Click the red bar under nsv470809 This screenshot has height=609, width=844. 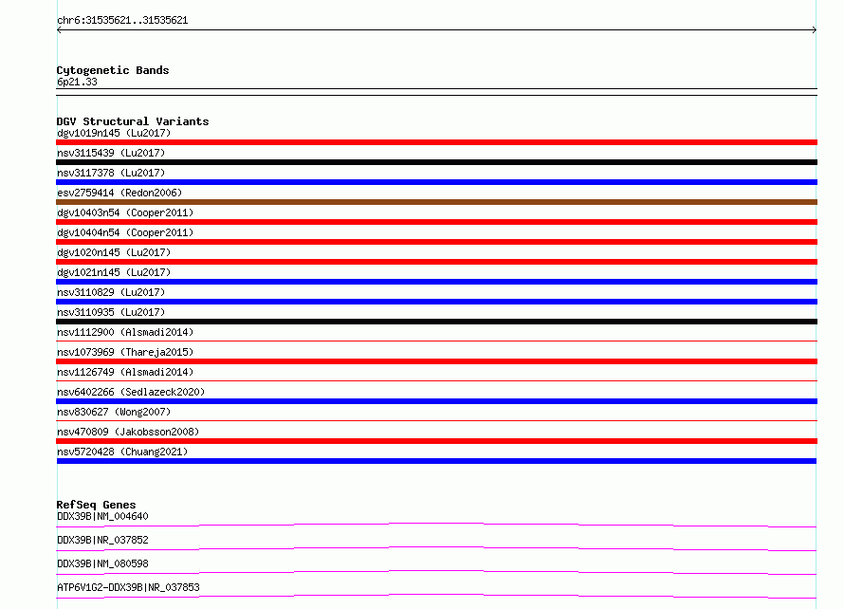click(436, 441)
